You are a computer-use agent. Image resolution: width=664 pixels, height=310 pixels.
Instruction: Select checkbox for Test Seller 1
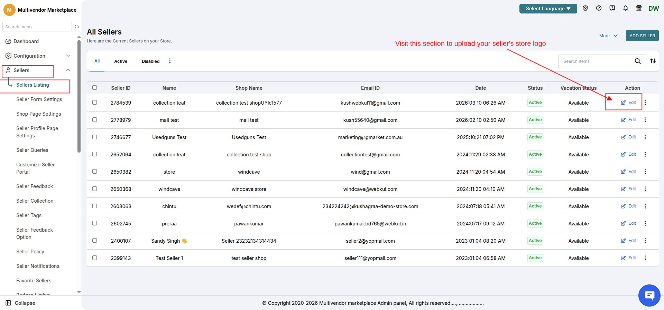[94, 258]
